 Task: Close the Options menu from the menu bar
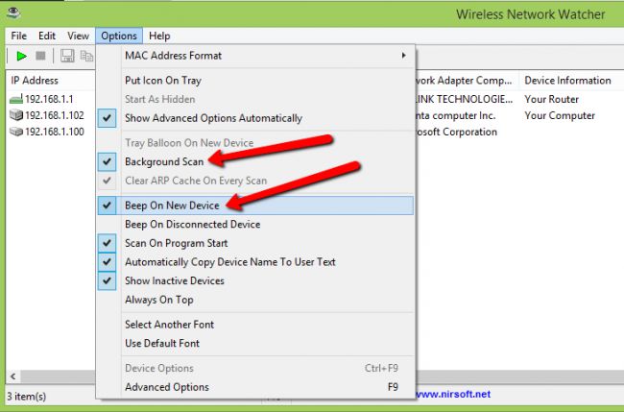(x=119, y=36)
